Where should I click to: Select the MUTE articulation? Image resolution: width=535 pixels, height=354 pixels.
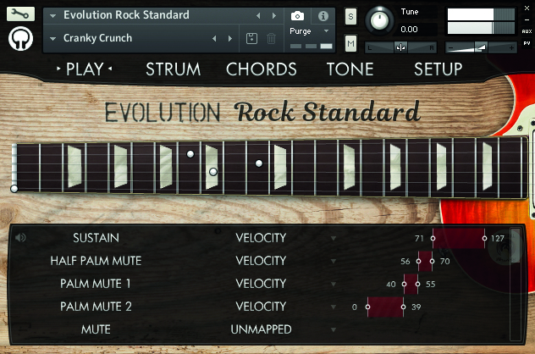point(96,329)
